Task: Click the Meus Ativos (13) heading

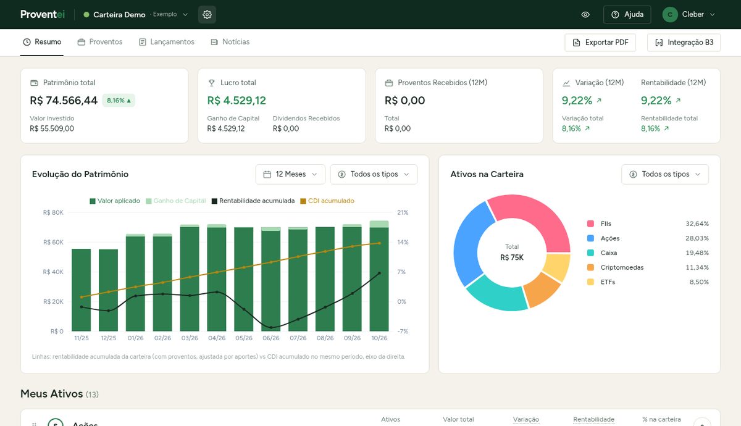Action: click(59, 394)
